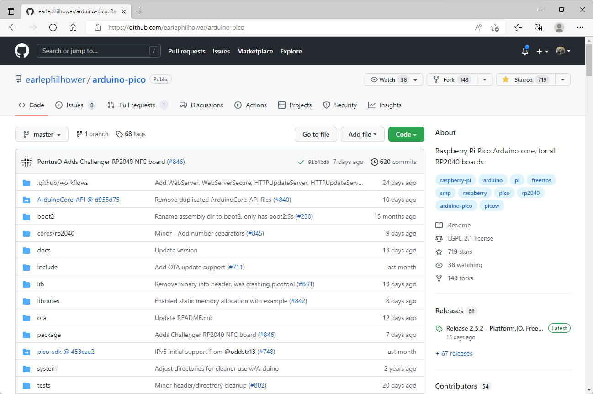Image resolution: width=593 pixels, height=394 pixels.
Task: Click the PontusO author avatar
Action: tap(26, 162)
